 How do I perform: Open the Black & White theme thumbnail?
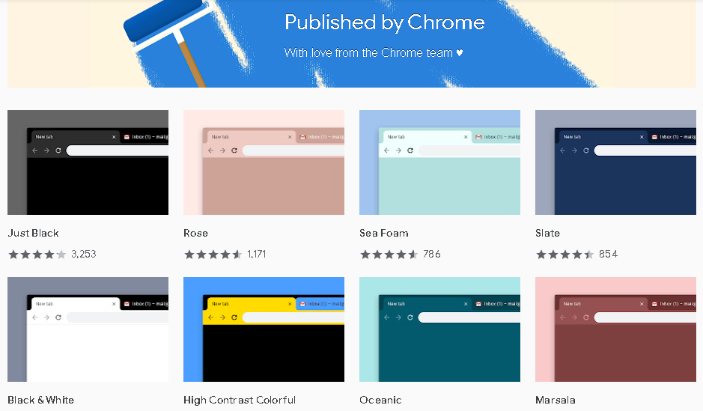88,329
